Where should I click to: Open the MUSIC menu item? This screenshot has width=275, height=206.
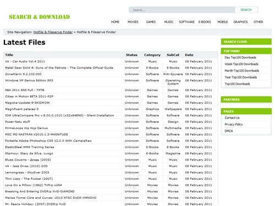coord(169,22)
